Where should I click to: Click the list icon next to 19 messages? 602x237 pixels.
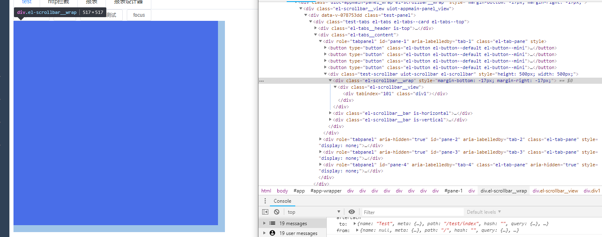tap(272, 223)
